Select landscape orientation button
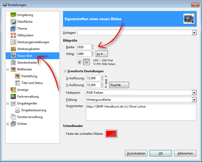Image resolution: width=202 pixels, height=162 pixels. click(x=86, y=62)
